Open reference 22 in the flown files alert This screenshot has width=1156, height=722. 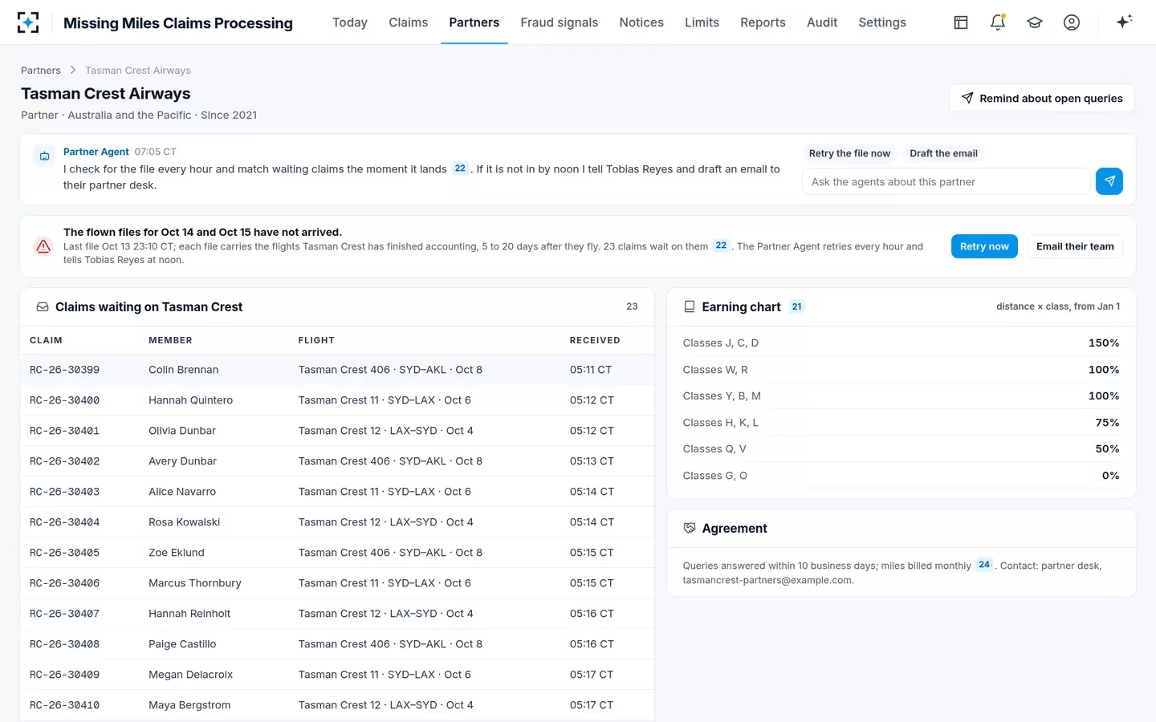721,245
